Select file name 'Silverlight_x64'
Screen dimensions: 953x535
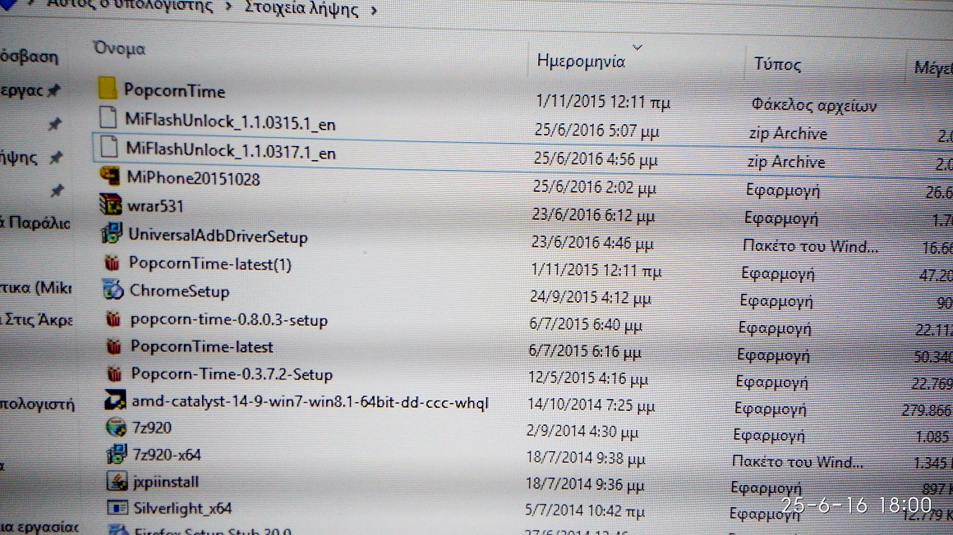183,508
